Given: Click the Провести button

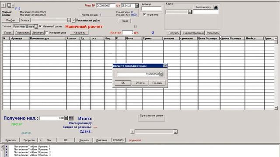Looking at the screenshot, I should coord(29,140).
